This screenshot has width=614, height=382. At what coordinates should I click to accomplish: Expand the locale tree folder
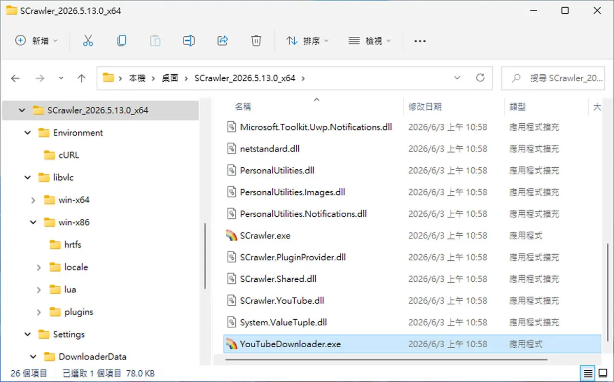click(x=39, y=267)
